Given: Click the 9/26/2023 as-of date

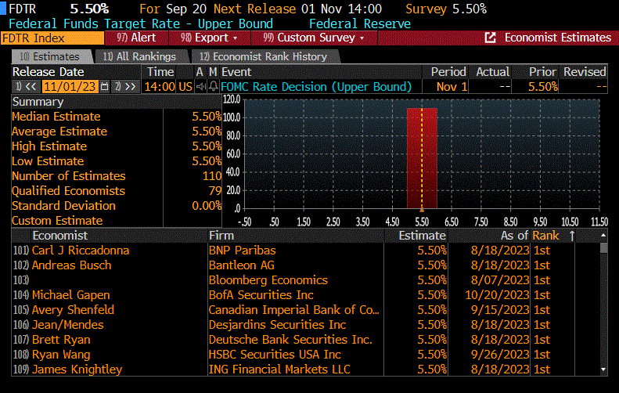Looking at the screenshot, I should 500,355.
